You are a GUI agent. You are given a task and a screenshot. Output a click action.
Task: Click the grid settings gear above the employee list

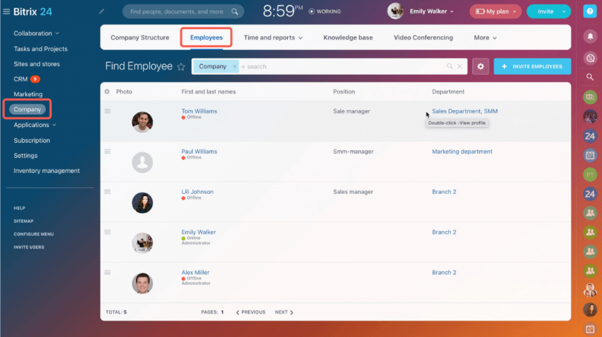[108, 91]
